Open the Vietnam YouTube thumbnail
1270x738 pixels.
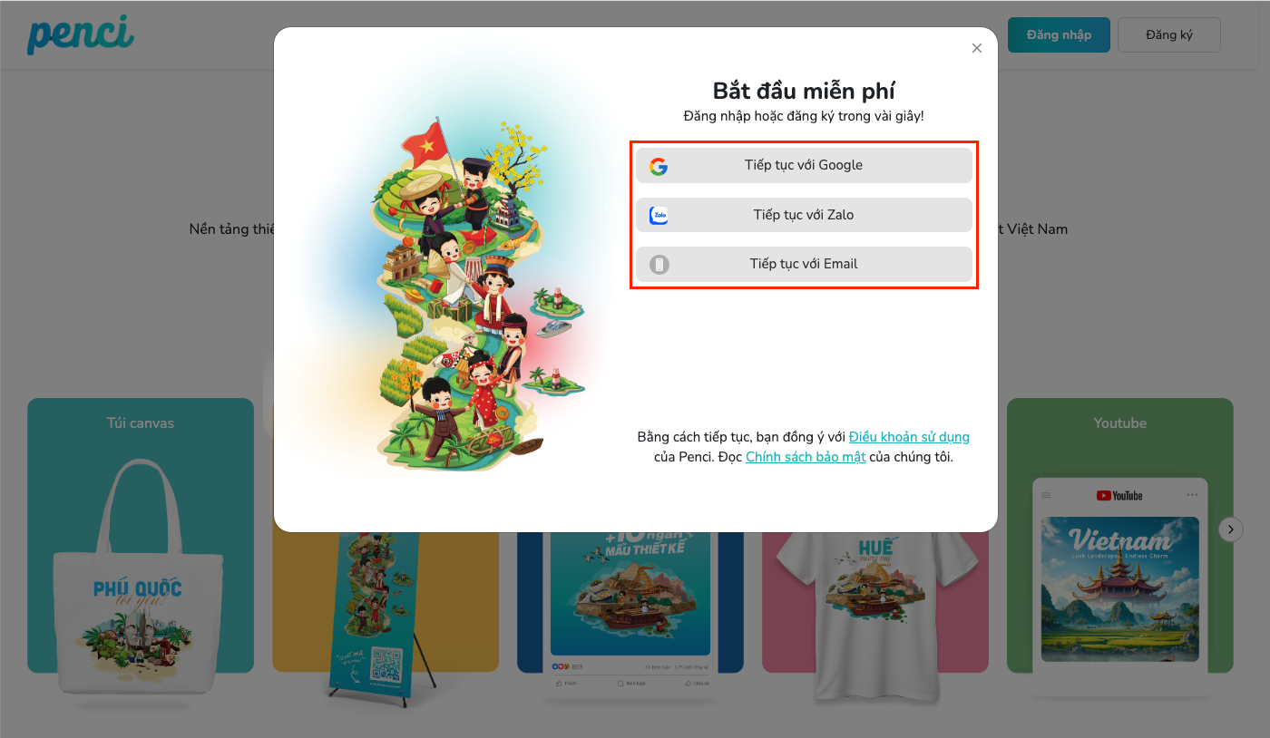tap(1120, 589)
